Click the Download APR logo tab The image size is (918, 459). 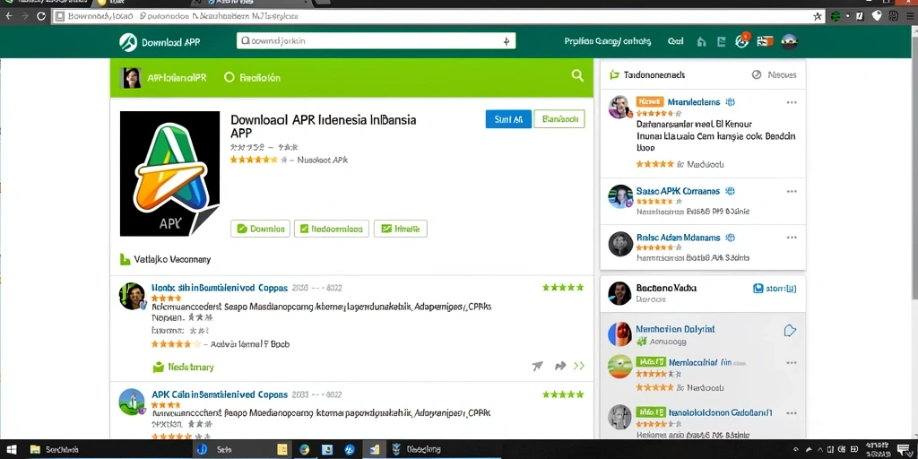click(160, 42)
